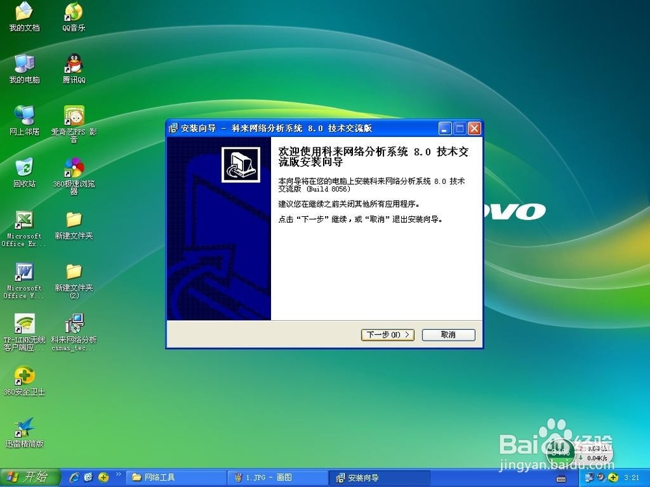650x487 pixels.
Task: Click keyboard language bar icon in taskbar
Action: (x=561, y=479)
